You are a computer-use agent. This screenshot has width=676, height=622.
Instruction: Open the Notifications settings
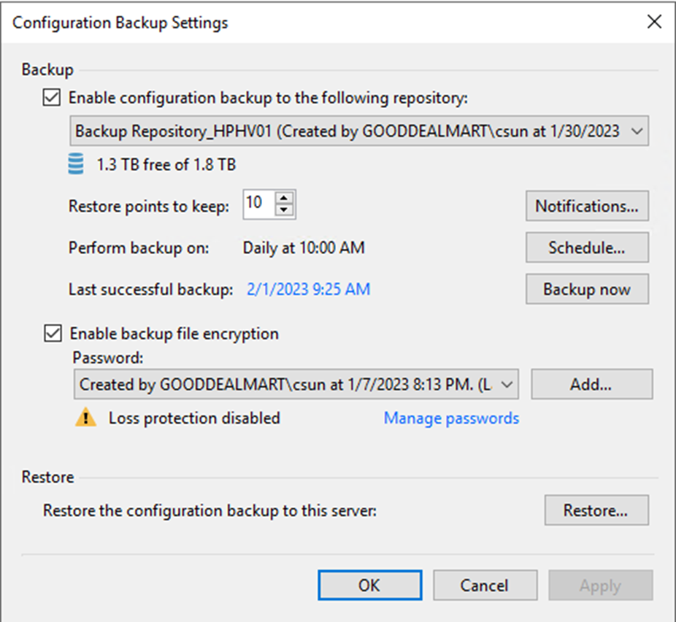(x=587, y=206)
